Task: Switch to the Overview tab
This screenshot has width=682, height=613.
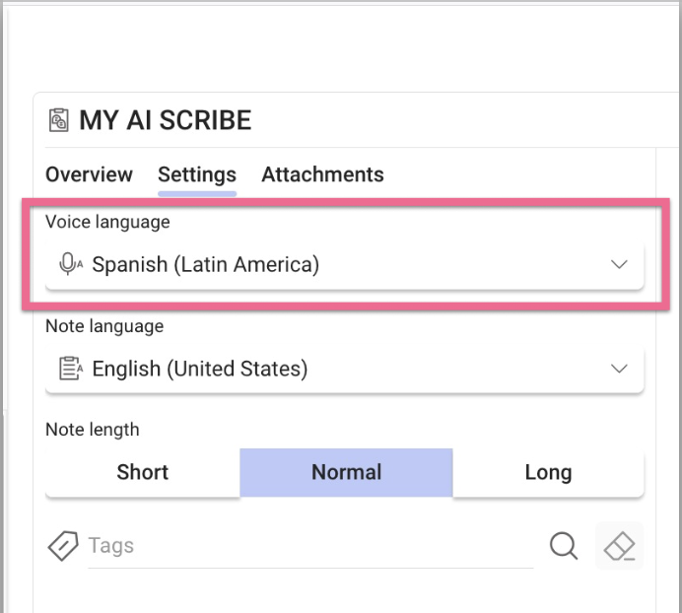Action: pyautogui.click(x=89, y=174)
